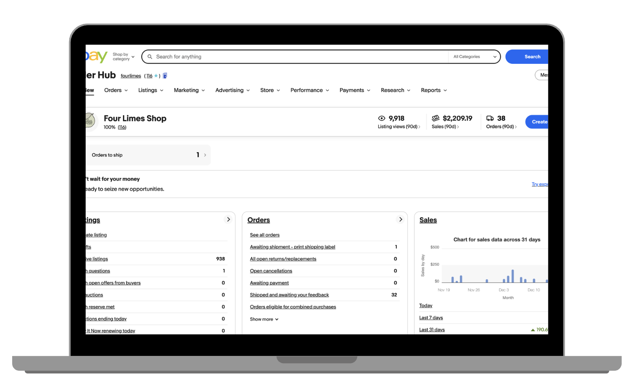The width and height of the screenshot is (630, 388).
Task: Click inside the Search for anything field
Action: (x=284, y=56)
